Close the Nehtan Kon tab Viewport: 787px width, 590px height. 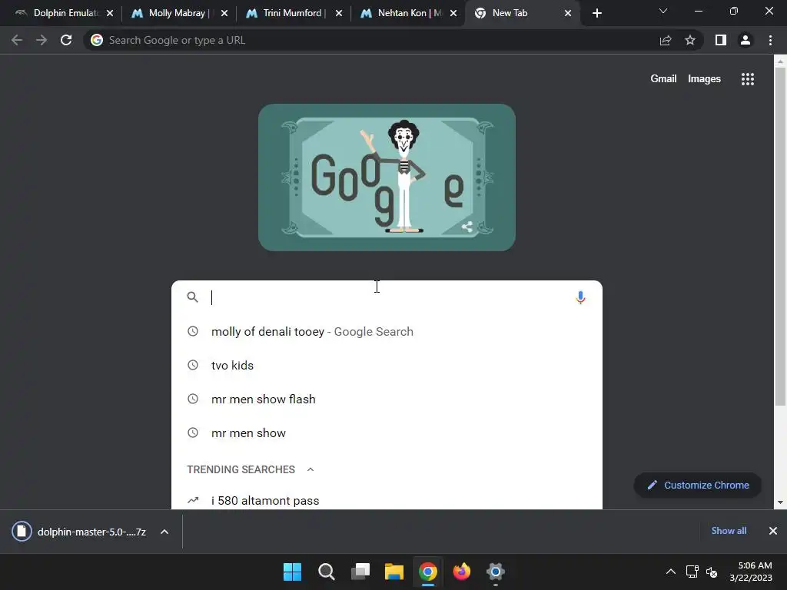(x=453, y=13)
